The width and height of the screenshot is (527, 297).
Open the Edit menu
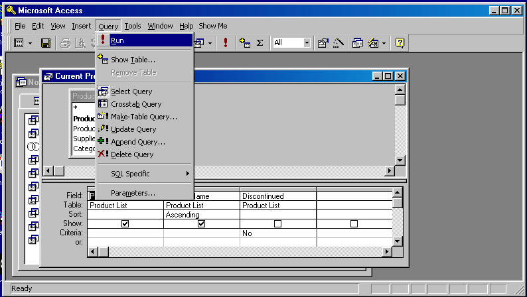(38, 26)
